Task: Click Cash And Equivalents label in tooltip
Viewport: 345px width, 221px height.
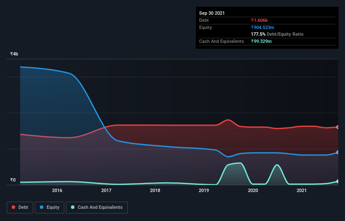Action: coord(221,41)
